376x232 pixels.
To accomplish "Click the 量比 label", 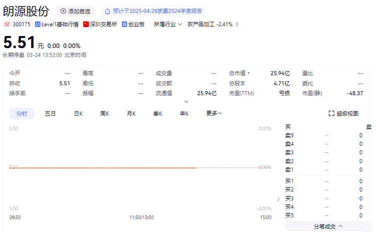I will [308, 73].
